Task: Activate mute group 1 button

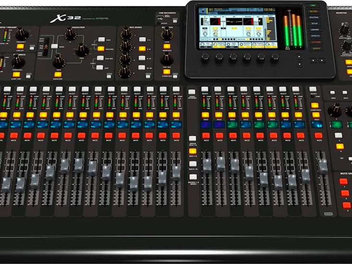Action: click(x=343, y=181)
